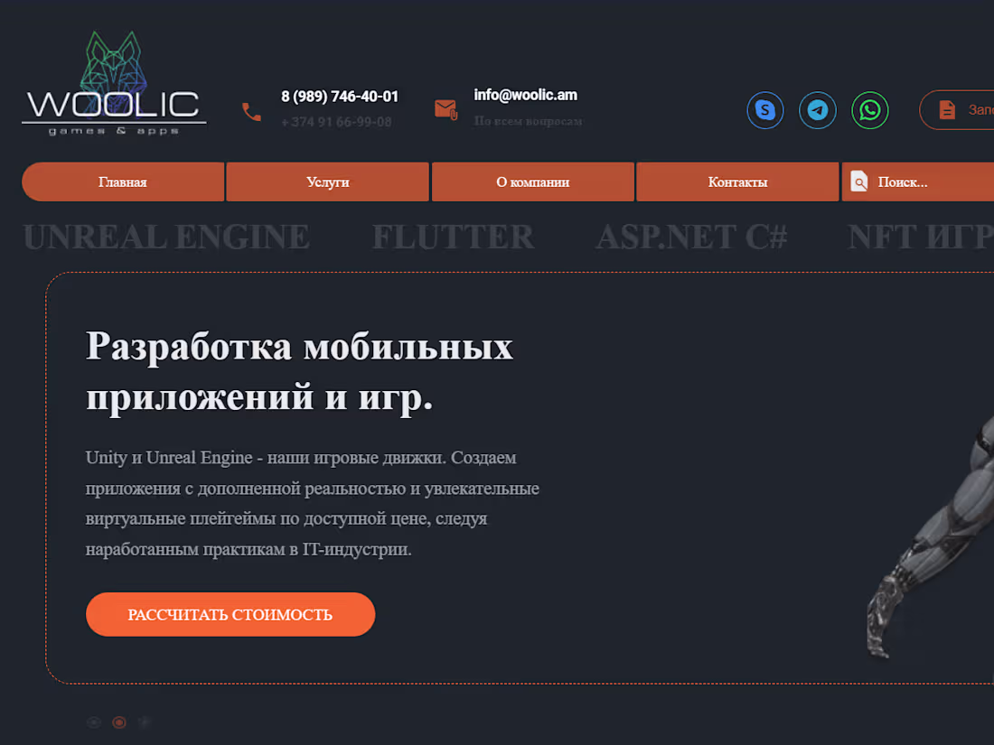Open the WhatsApp contact icon
The width and height of the screenshot is (994, 745).
[x=870, y=110]
